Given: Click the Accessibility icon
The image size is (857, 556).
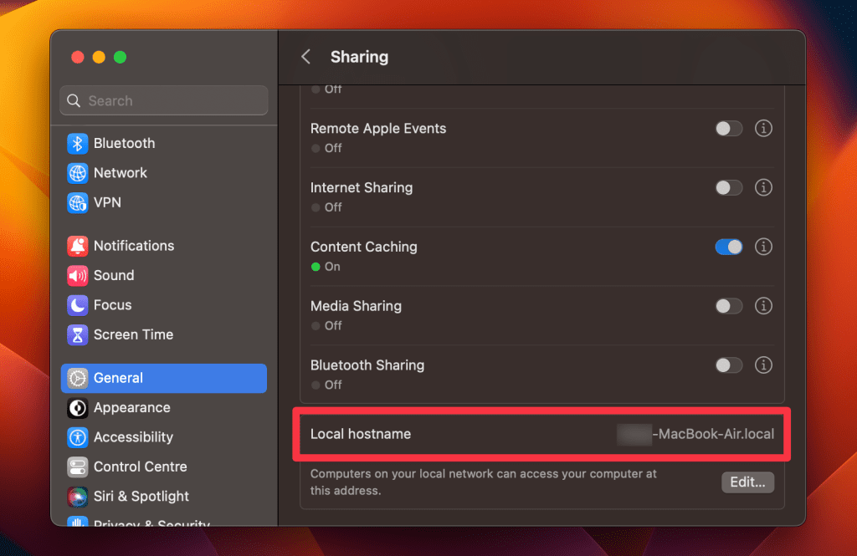Looking at the screenshot, I should click(78, 437).
